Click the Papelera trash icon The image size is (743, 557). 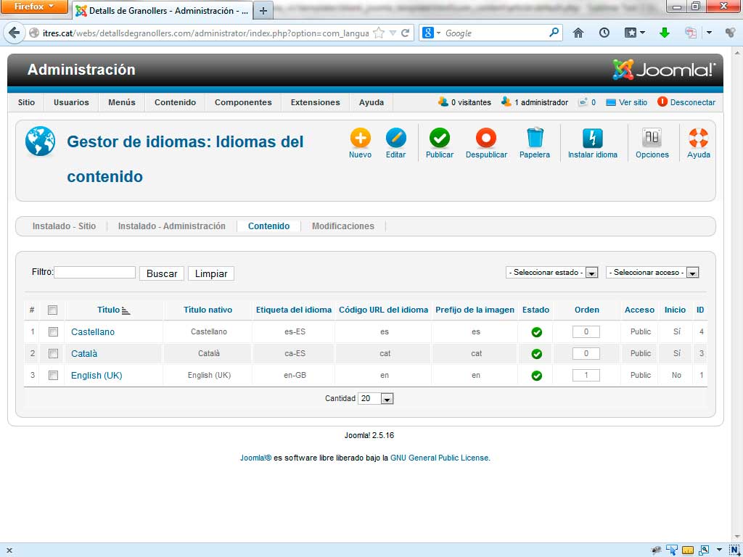click(x=535, y=138)
